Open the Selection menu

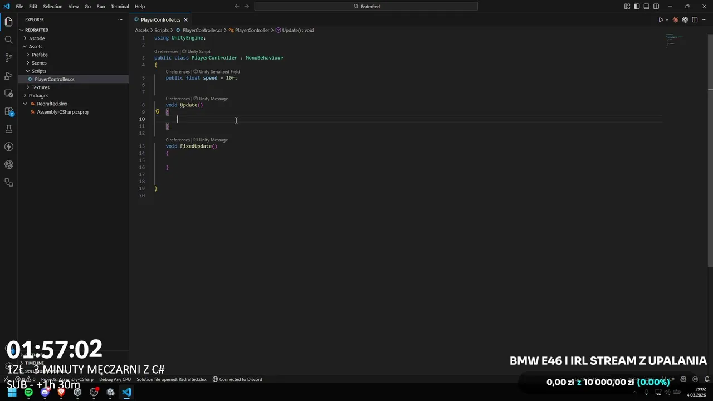tap(52, 6)
